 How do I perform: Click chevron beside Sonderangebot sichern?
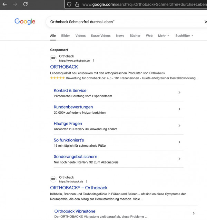click(179, 159)
